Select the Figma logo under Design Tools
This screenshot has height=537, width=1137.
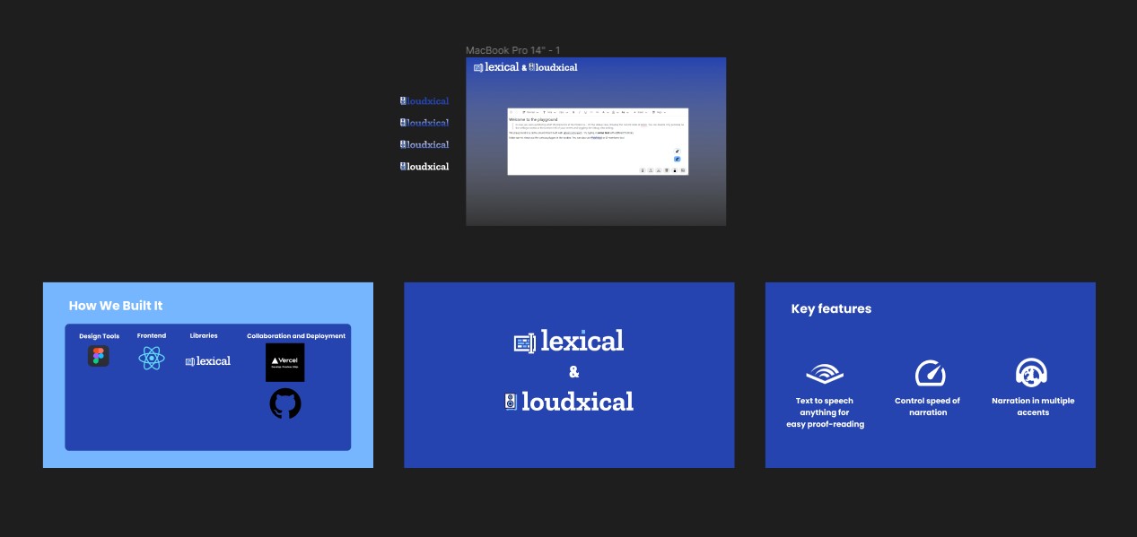99,356
